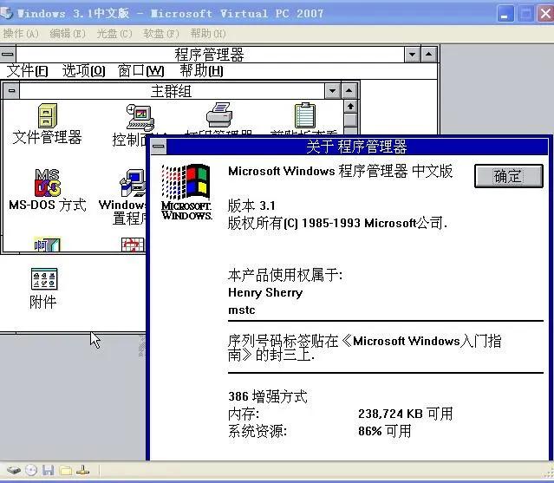This screenshot has width=554, height=483.
Task: Open the 帮助(H) menu in Program Manager
Action: [201, 70]
